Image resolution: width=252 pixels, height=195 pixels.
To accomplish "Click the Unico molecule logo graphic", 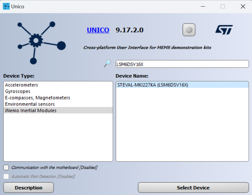I will (x=41, y=43).
